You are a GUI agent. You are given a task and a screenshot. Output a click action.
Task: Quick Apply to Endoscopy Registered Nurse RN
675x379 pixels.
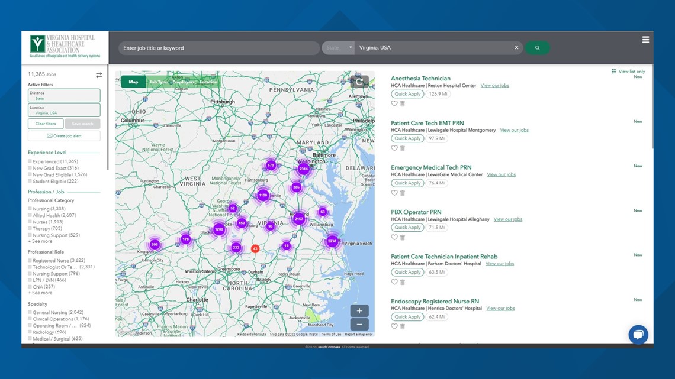(407, 317)
